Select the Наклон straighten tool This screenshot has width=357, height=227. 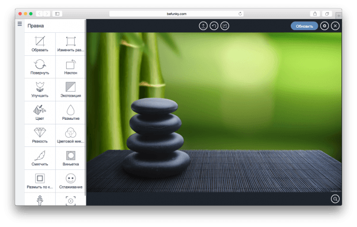coord(71,67)
